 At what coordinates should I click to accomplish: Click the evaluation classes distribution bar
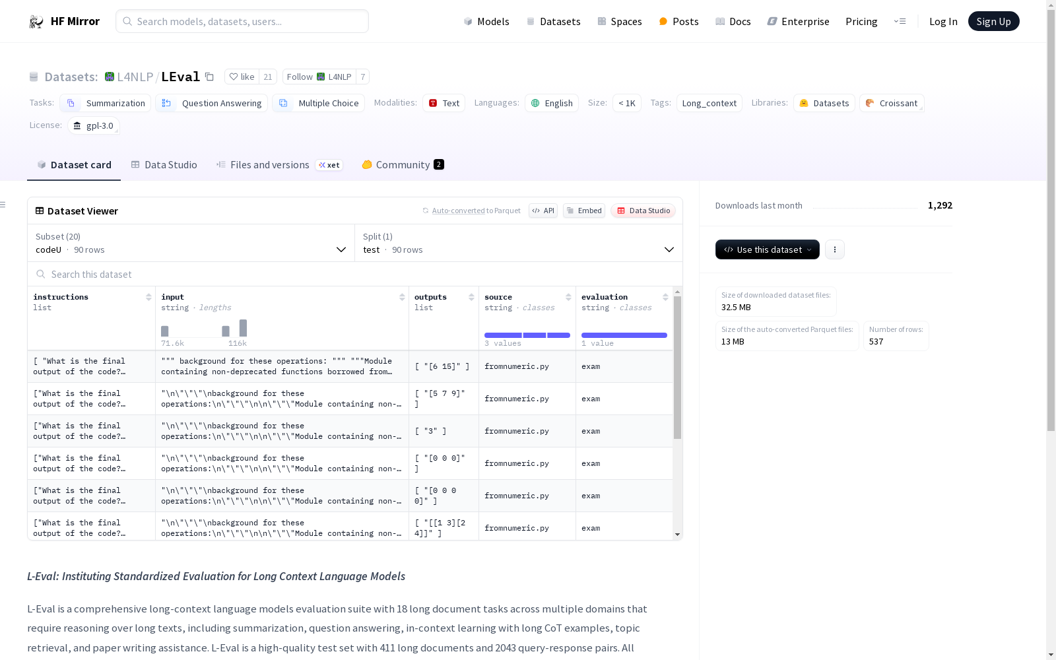pyautogui.click(x=624, y=335)
